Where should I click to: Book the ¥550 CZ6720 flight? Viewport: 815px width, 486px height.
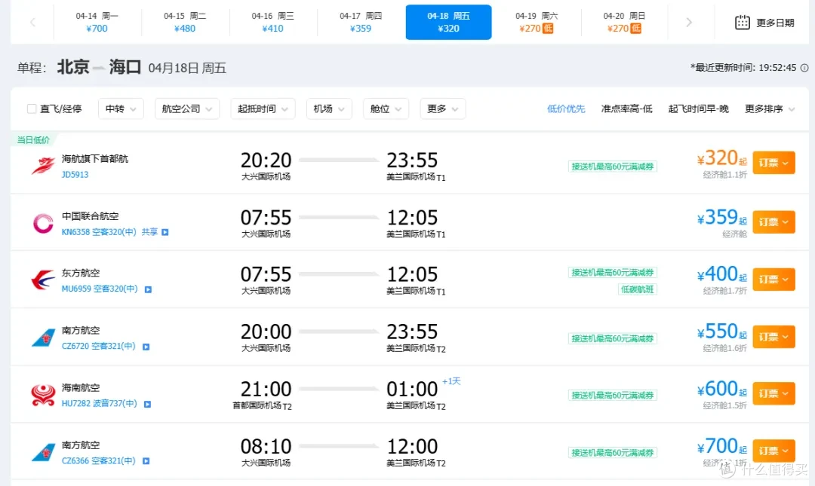click(x=773, y=337)
